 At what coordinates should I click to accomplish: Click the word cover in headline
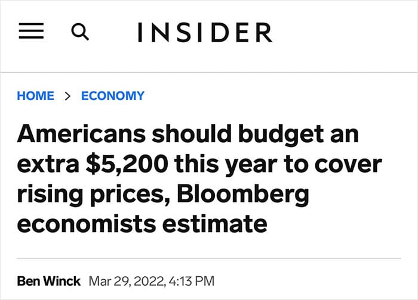coord(348,165)
